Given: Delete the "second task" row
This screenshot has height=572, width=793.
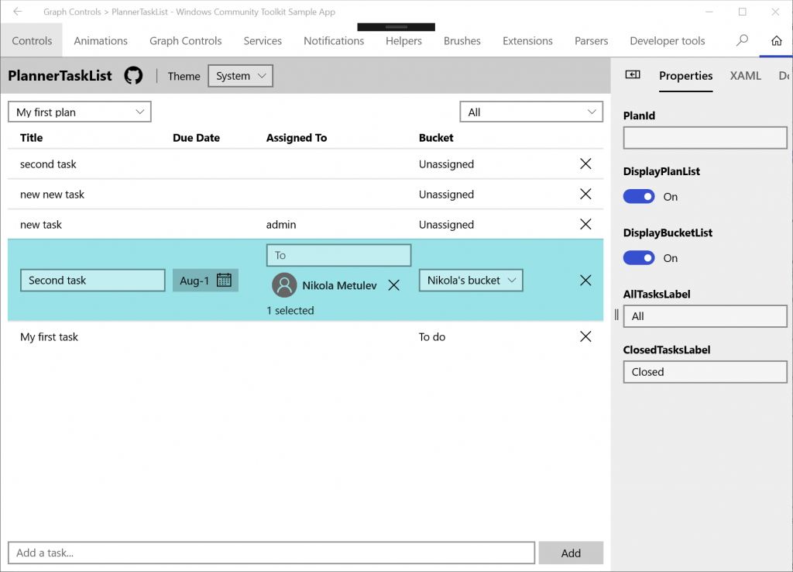Looking at the screenshot, I should pos(585,164).
